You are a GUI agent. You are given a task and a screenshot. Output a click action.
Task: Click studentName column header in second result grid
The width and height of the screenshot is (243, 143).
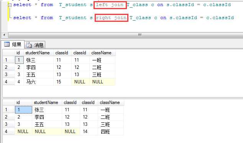click(x=47, y=102)
